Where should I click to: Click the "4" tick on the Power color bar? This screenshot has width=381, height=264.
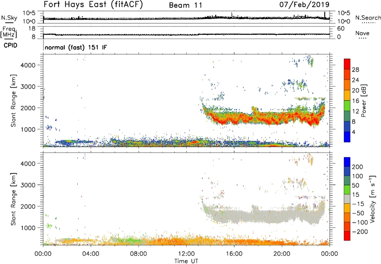pos(353,132)
